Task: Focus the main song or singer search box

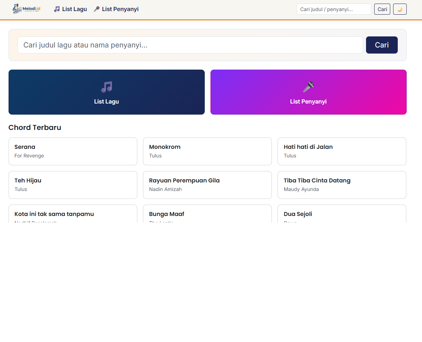Action: tap(190, 45)
